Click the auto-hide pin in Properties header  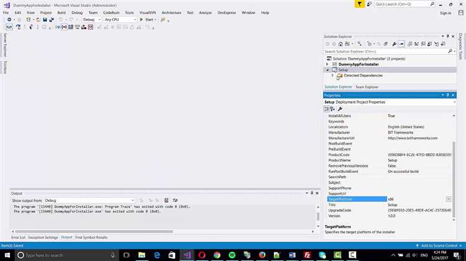coord(447,95)
